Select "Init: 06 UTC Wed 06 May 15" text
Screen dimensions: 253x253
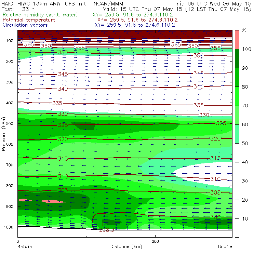point(213,4)
